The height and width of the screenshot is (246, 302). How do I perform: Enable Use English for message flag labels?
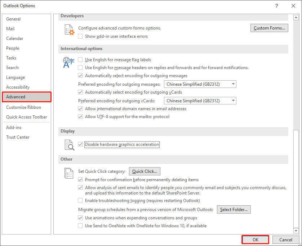coord(80,60)
